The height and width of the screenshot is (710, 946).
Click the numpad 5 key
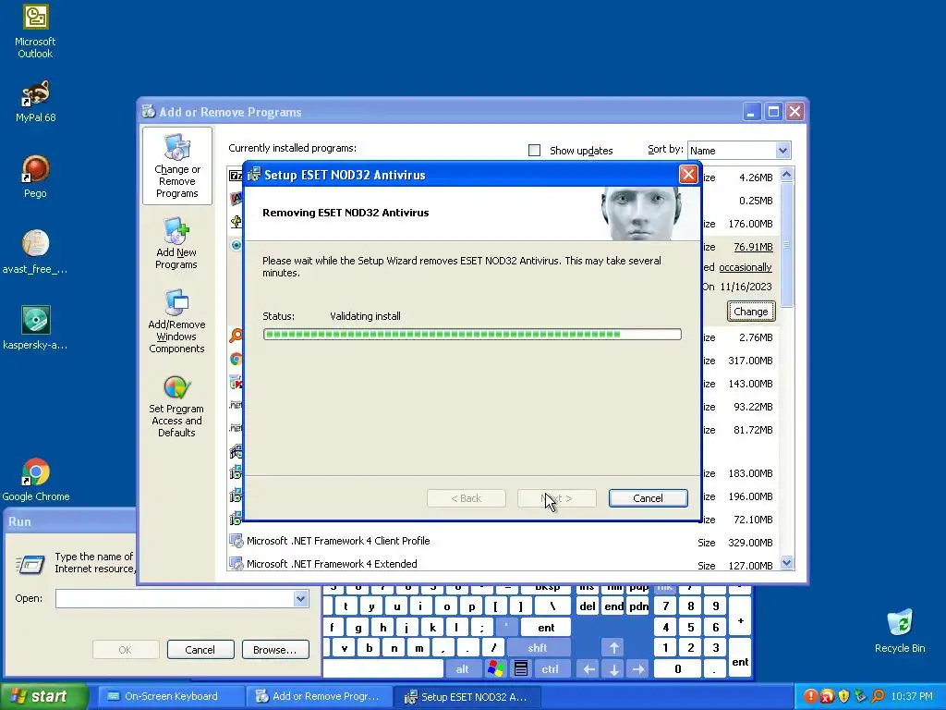(691, 628)
